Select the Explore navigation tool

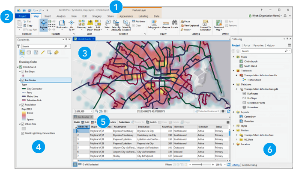coord(44,25)
